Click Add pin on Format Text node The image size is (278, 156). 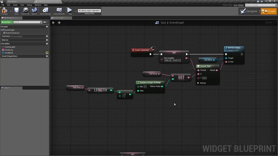pyautogui.click(x=202, y=83)
